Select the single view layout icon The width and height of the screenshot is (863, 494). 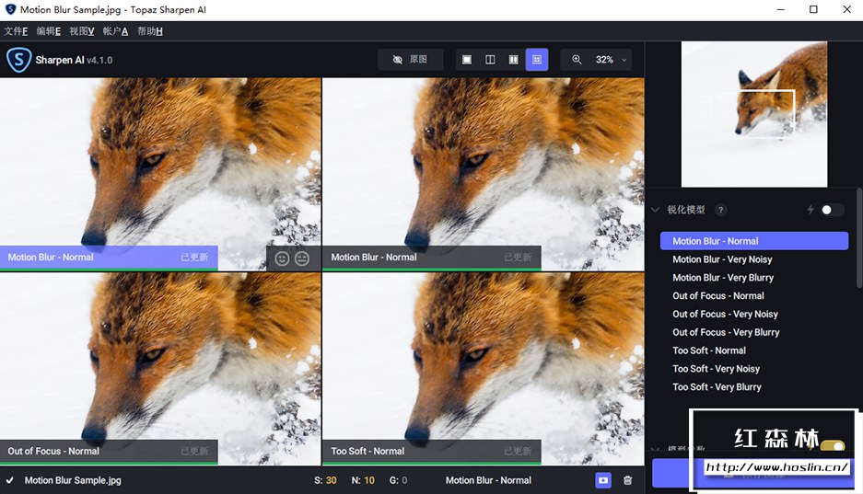467,60
